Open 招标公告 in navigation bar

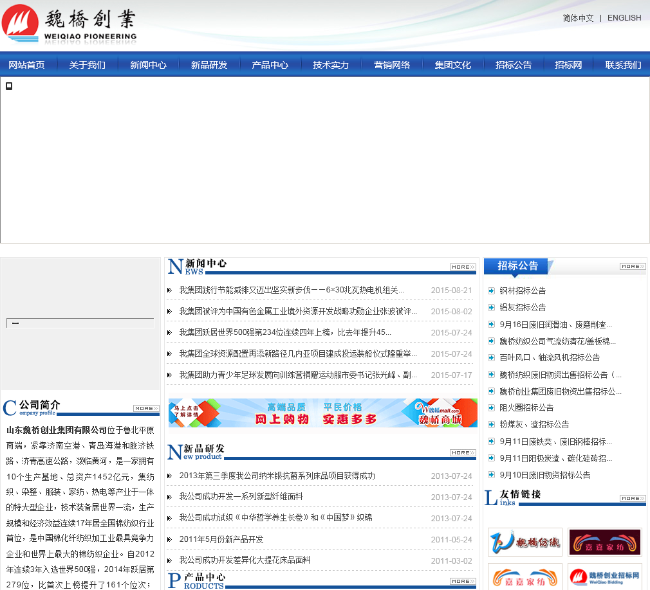(514, 65)
